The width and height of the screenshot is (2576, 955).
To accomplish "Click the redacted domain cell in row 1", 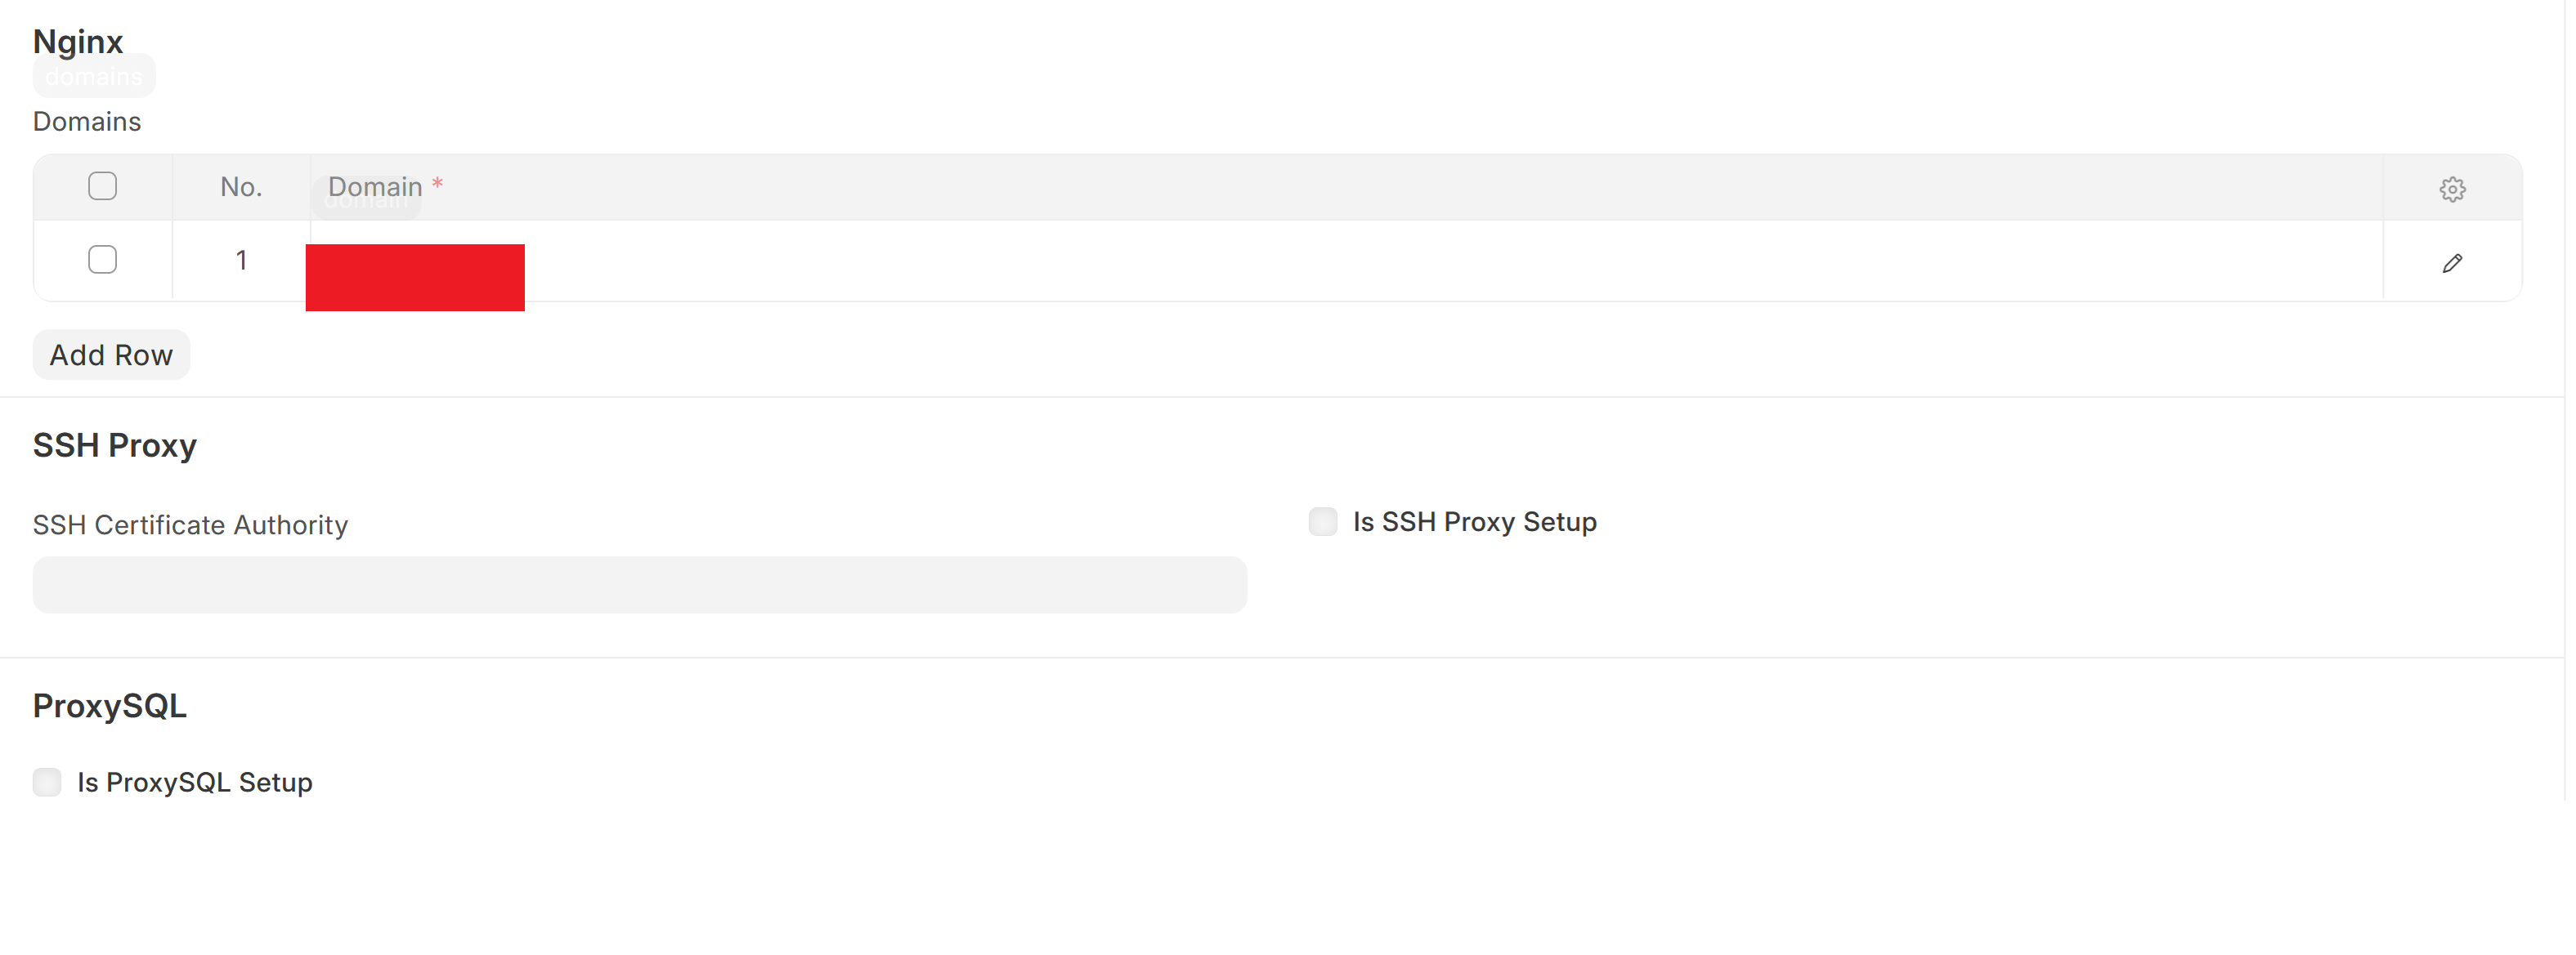I will coord(415,277).
